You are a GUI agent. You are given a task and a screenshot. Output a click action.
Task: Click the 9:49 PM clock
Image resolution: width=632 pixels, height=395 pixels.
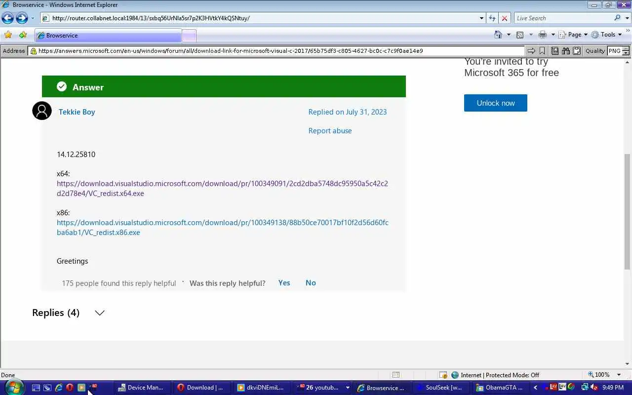[x=613, y=388]
